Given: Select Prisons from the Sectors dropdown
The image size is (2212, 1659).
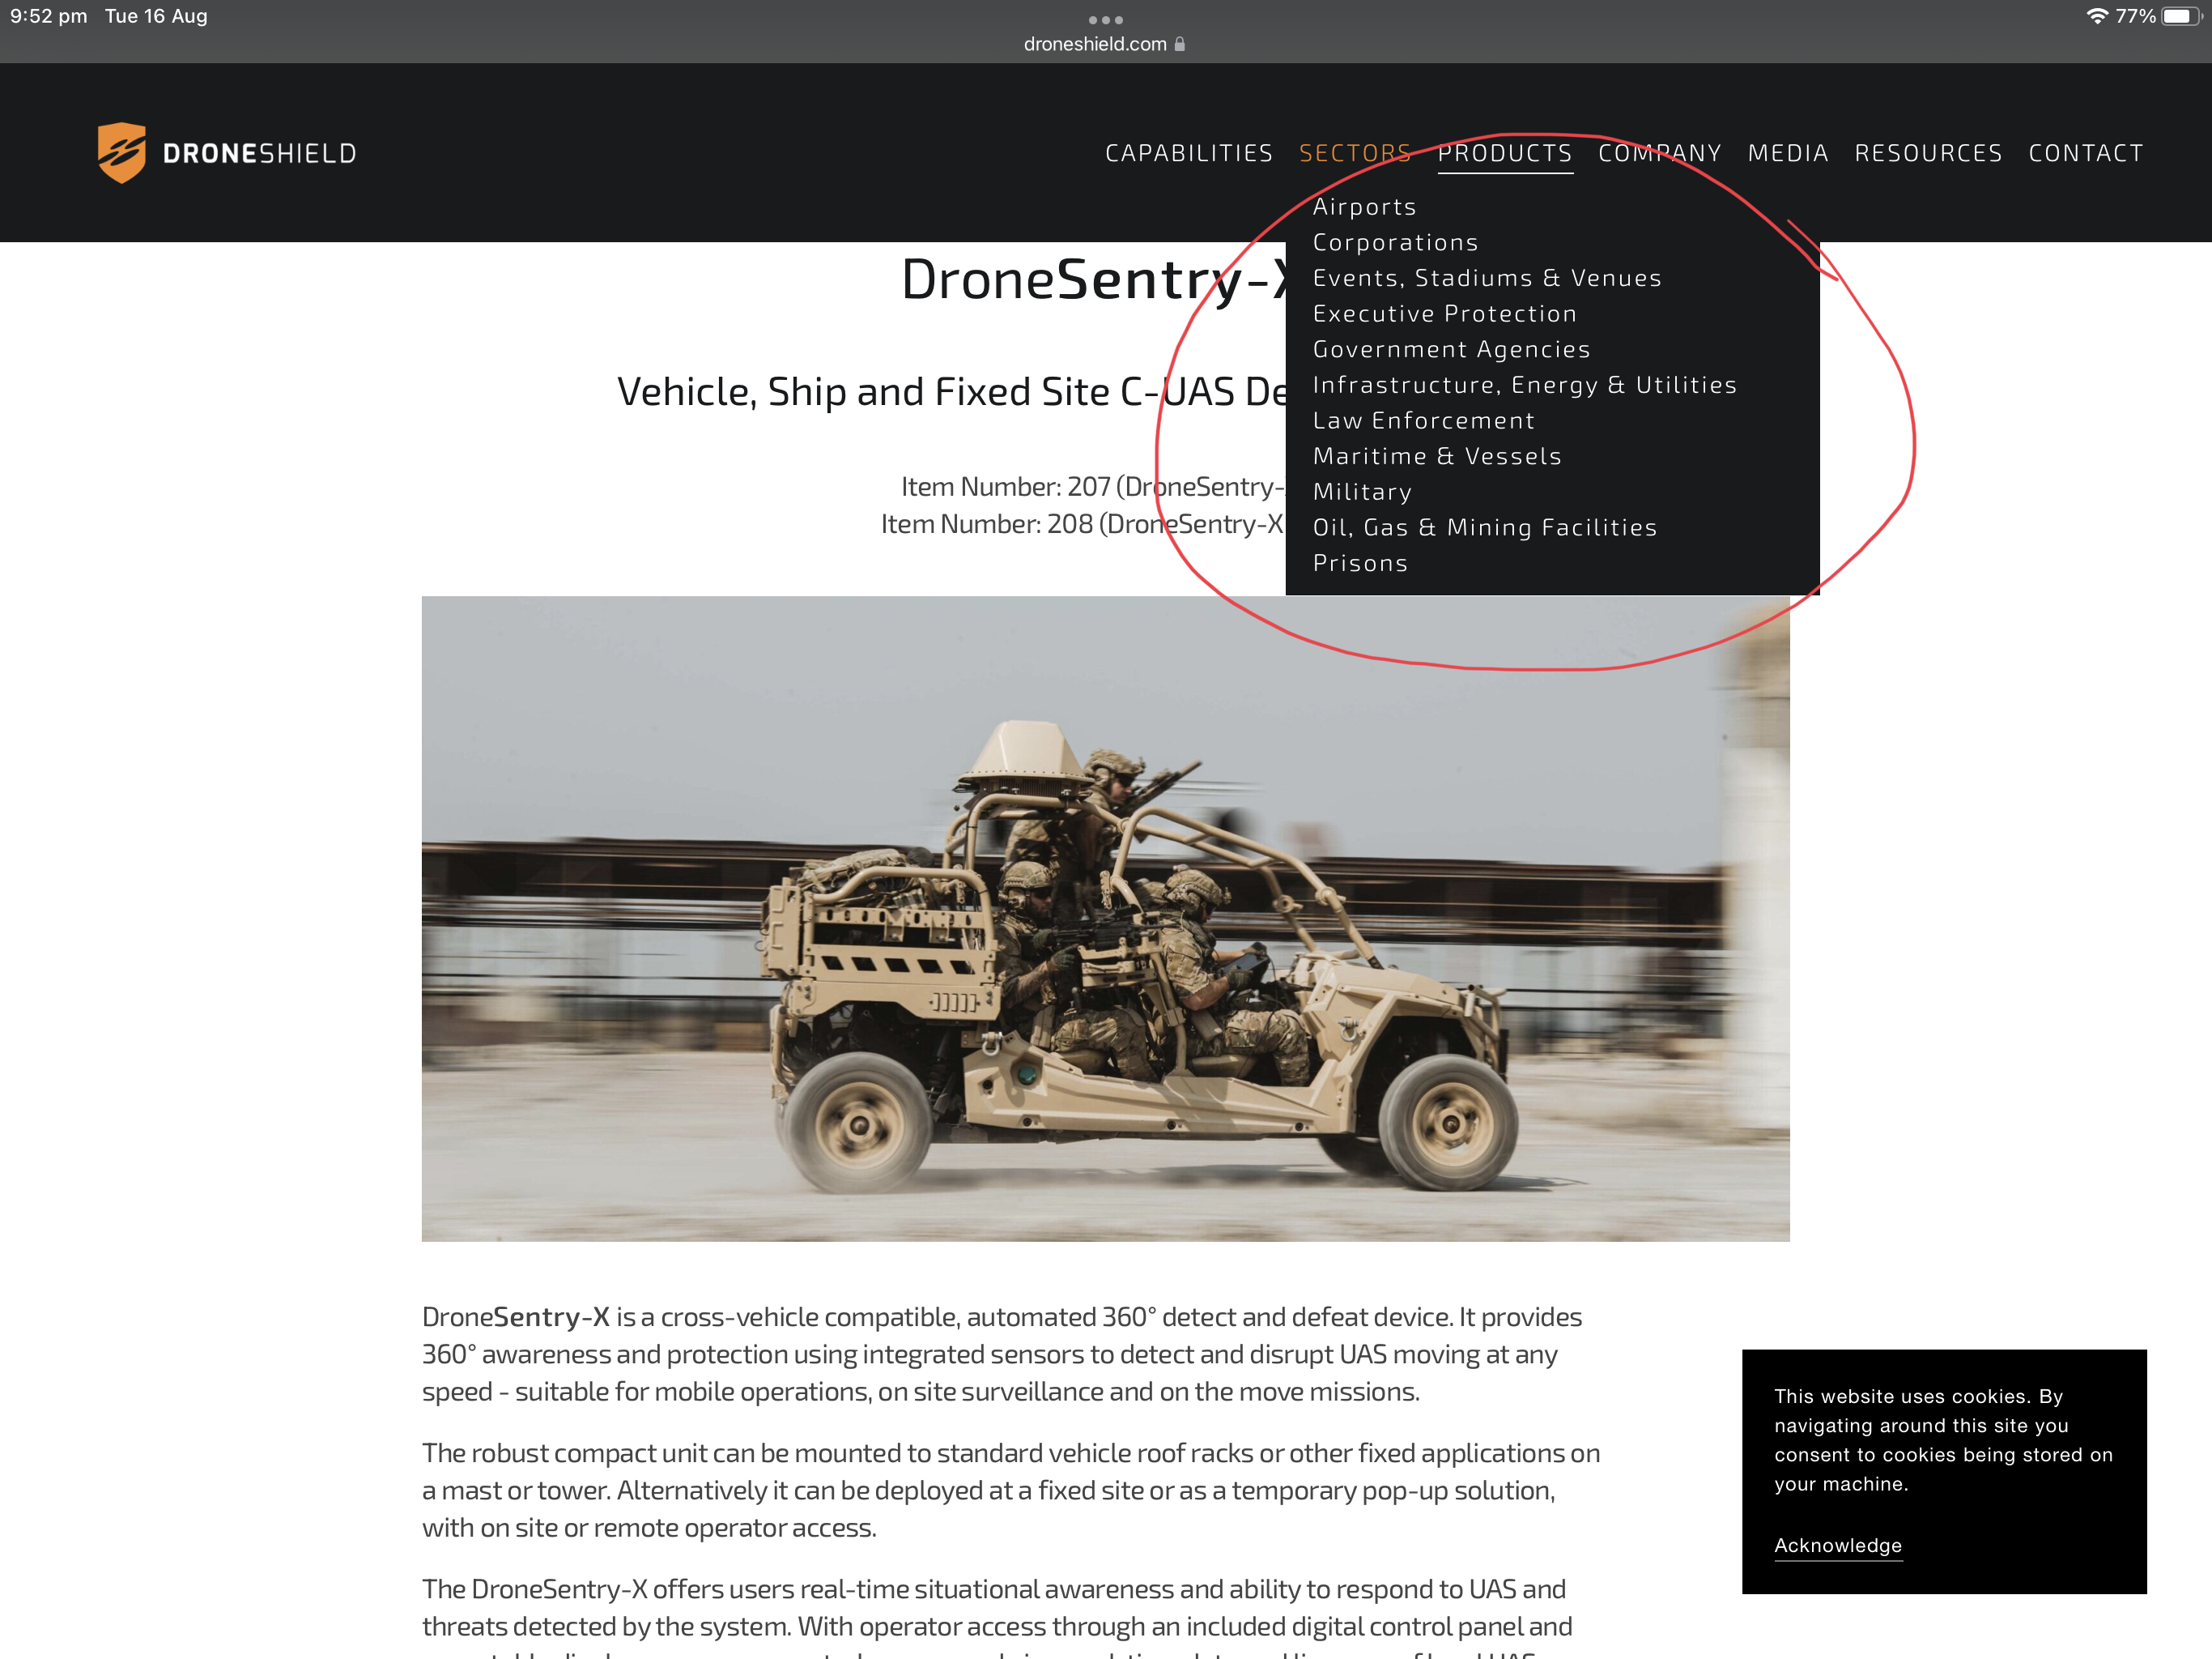Looking at the screenshot, I should [1360, 563].
